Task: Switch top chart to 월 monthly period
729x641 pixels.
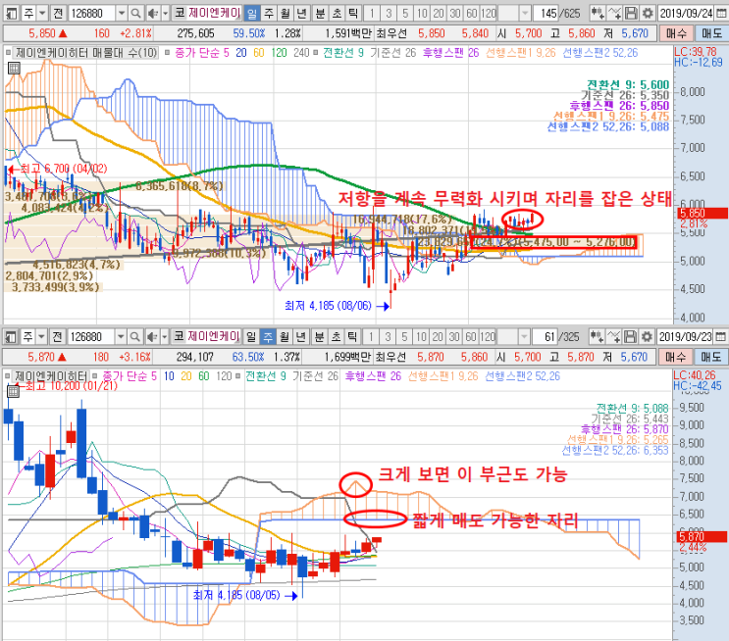Action: 286,13
